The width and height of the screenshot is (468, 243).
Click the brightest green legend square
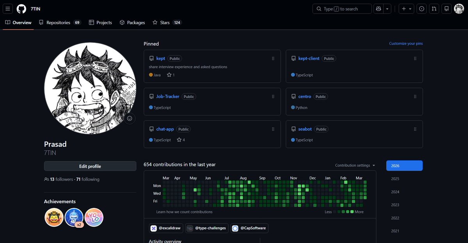point(352,212)
